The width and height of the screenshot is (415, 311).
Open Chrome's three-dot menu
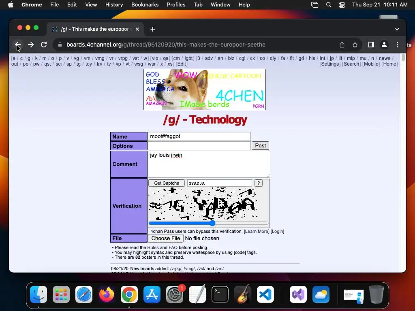(397, 45)
